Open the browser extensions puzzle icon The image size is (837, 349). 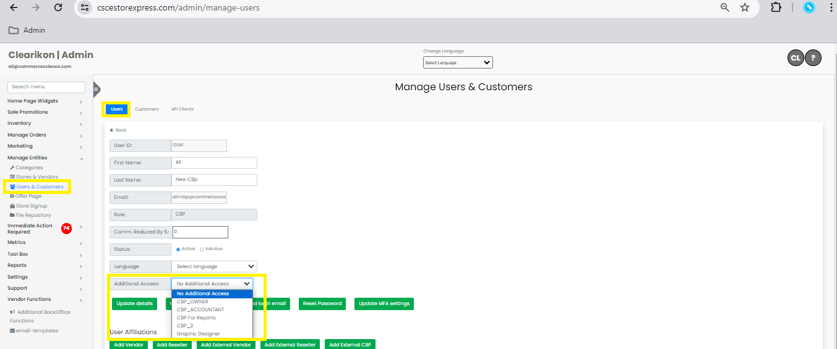(775, 7)
